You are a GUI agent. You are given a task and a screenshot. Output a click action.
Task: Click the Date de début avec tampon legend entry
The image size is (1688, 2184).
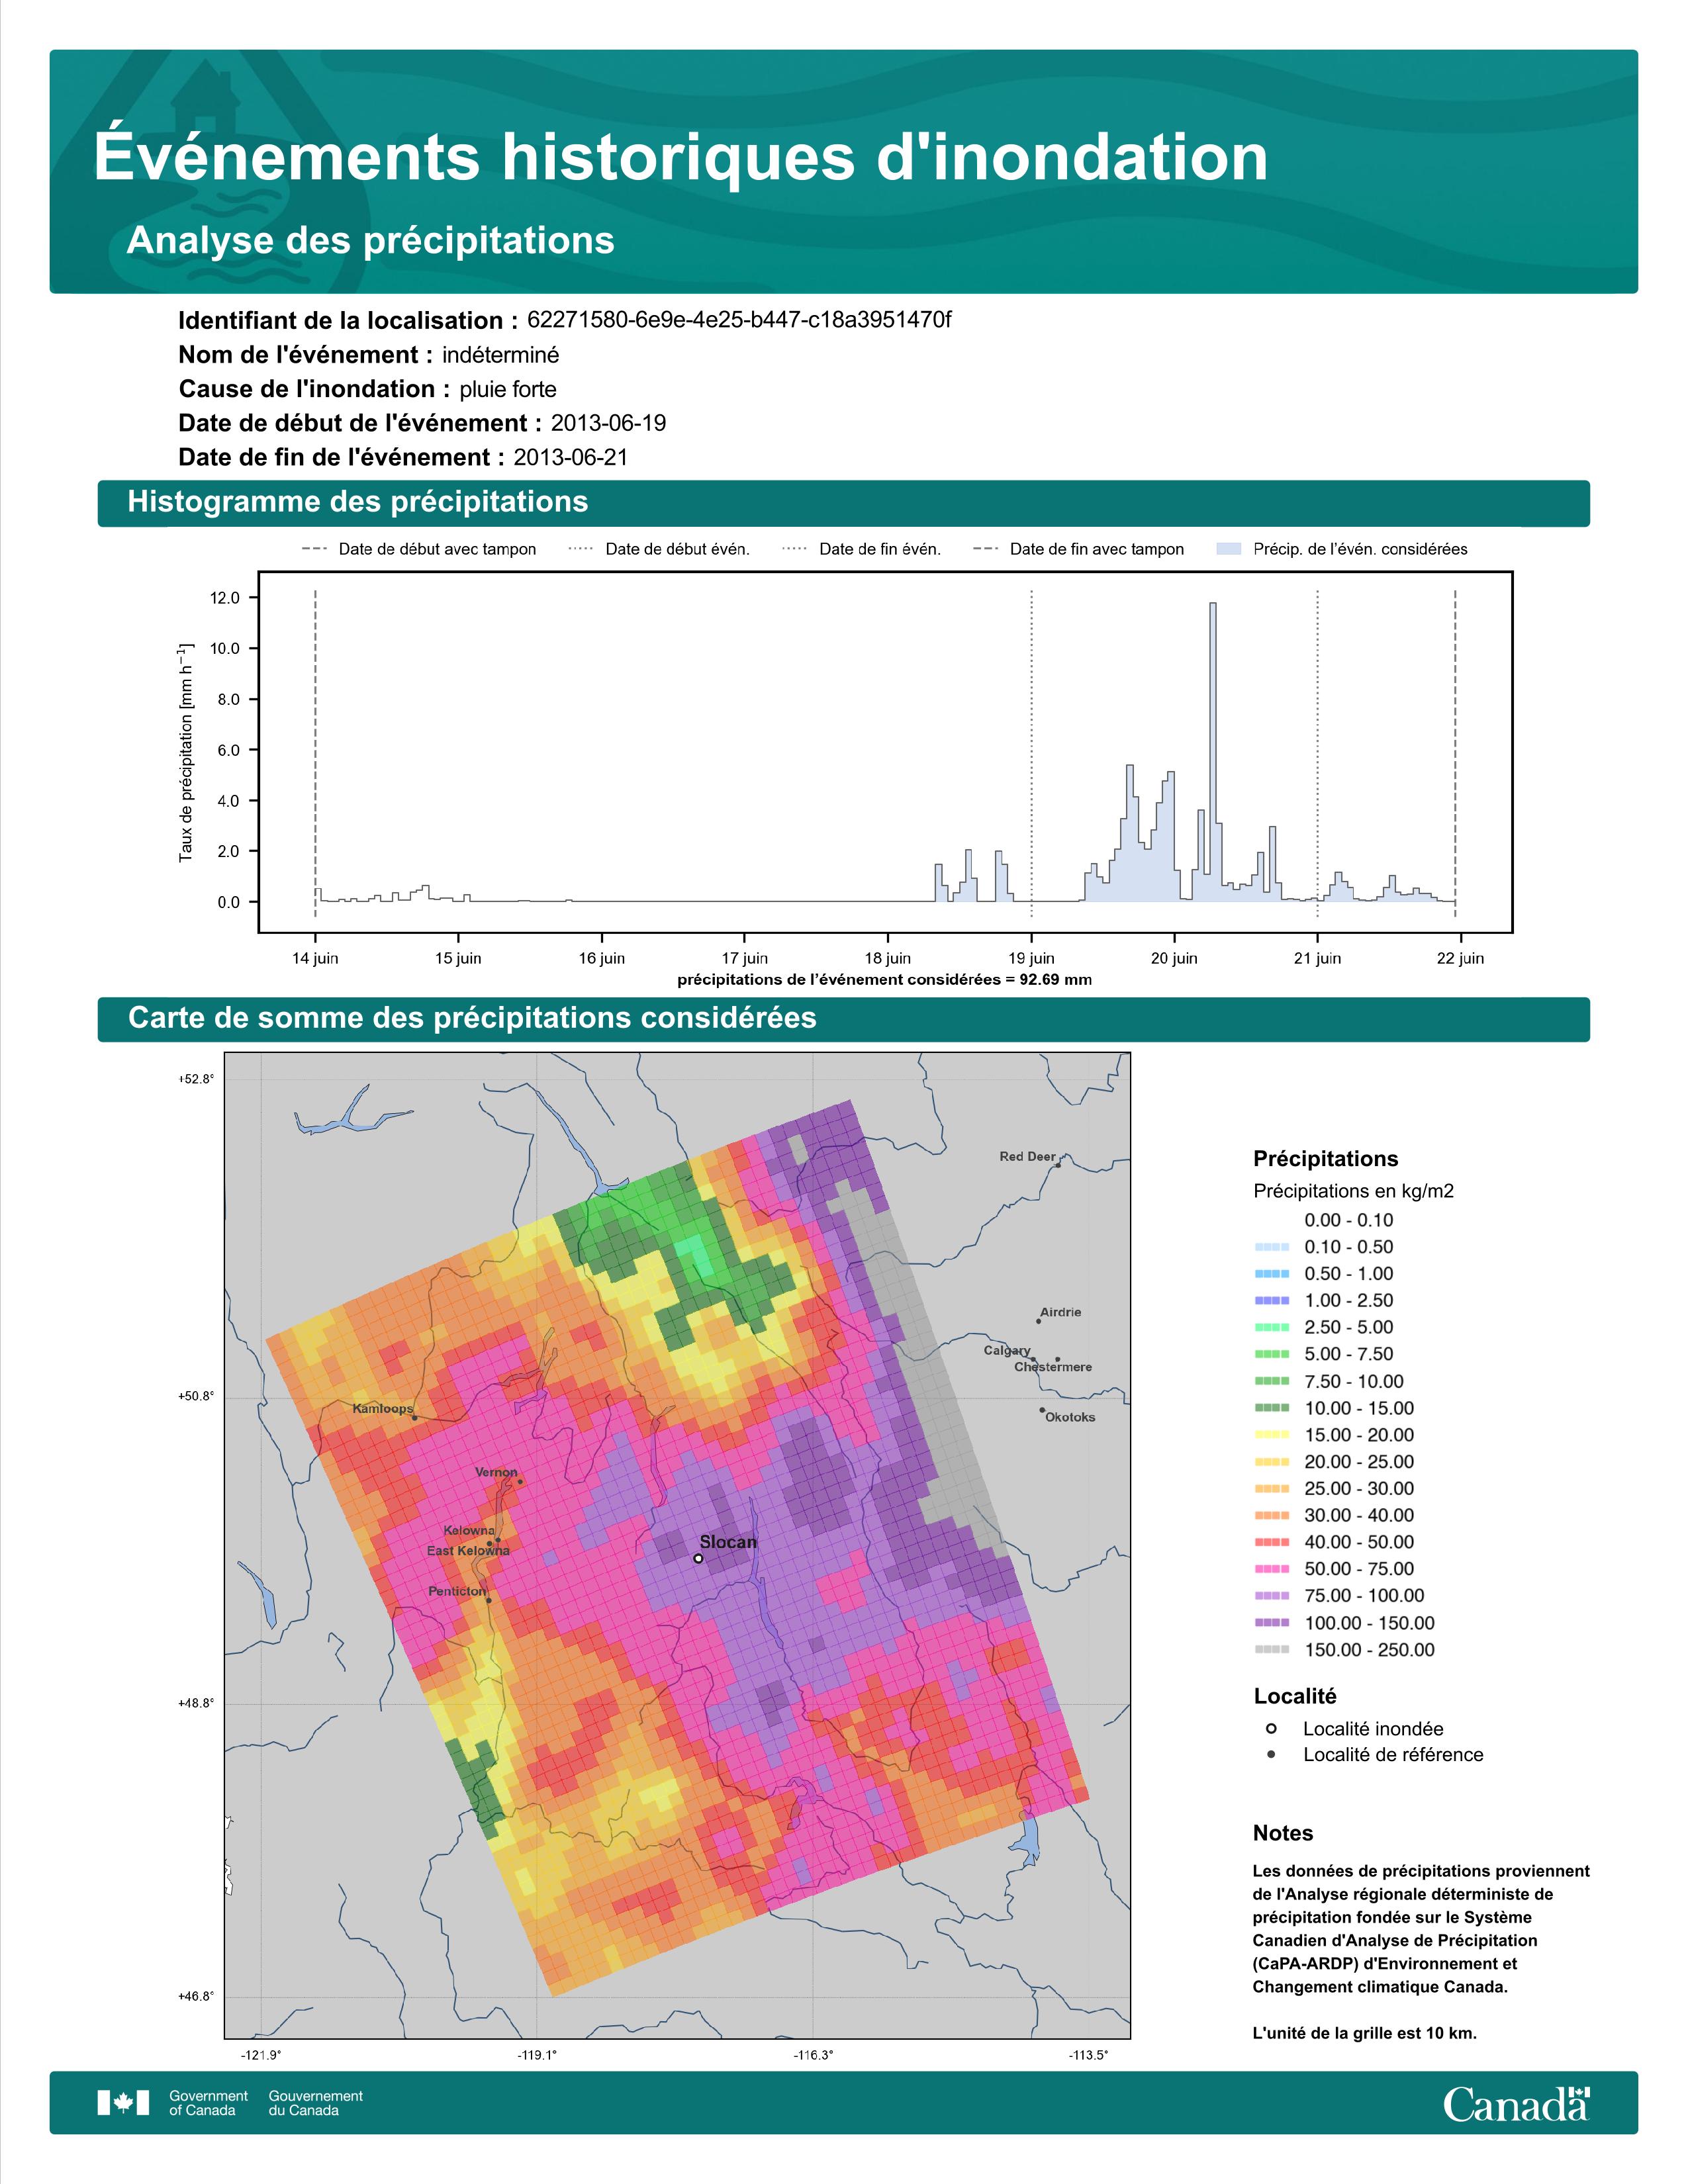(419, 549)
